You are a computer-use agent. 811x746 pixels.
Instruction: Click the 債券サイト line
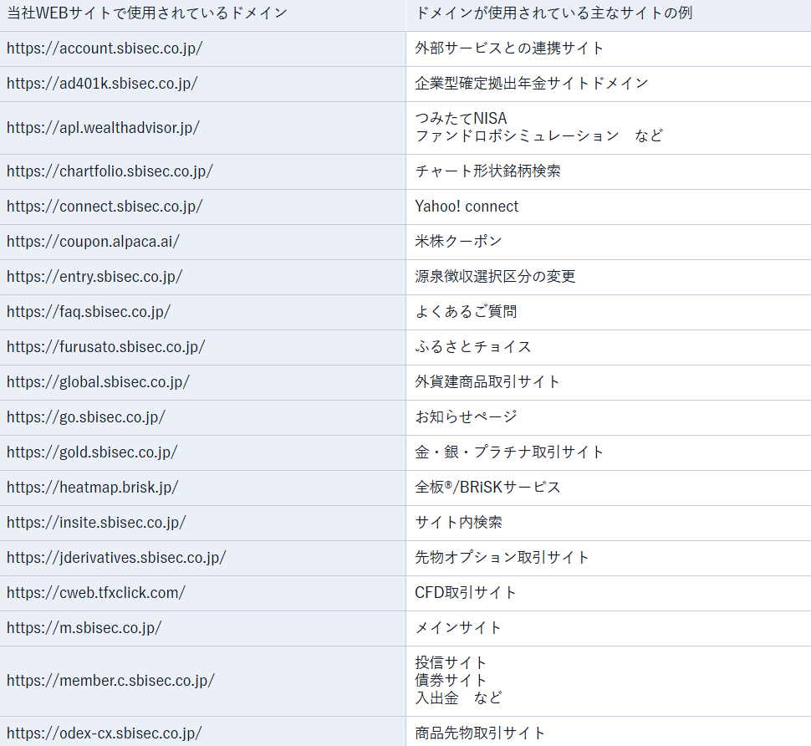tap(451, 681)
